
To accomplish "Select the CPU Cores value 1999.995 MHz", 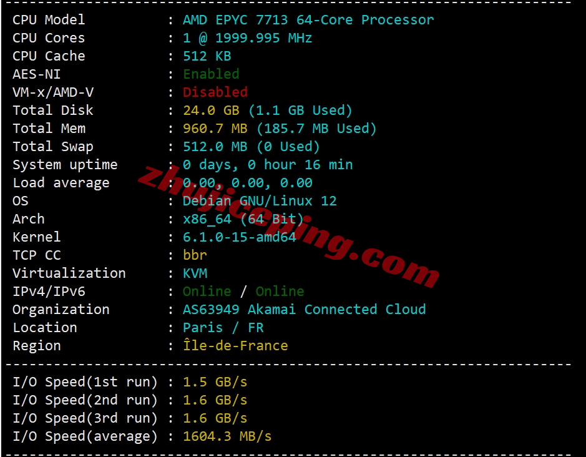I will (x=263, y=38).
